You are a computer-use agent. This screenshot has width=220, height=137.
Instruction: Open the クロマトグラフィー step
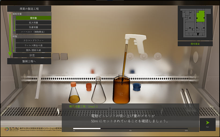pos(33,41)
